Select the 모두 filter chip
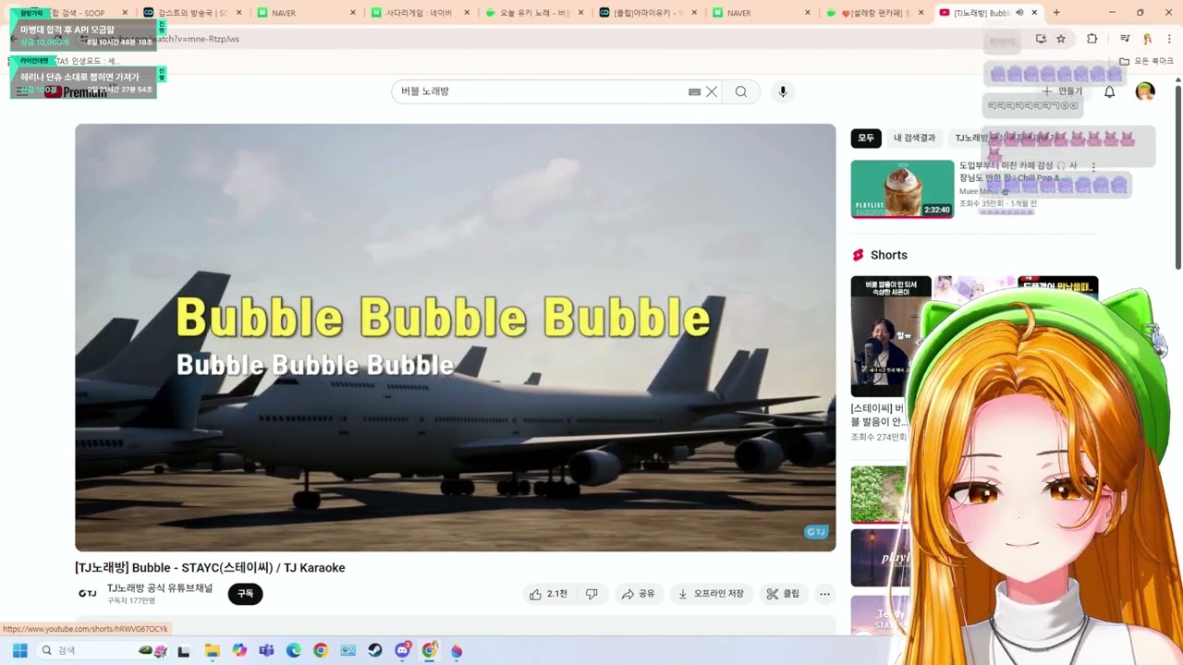This screenshot has height=665, width=1183. (x=866, y=138)
